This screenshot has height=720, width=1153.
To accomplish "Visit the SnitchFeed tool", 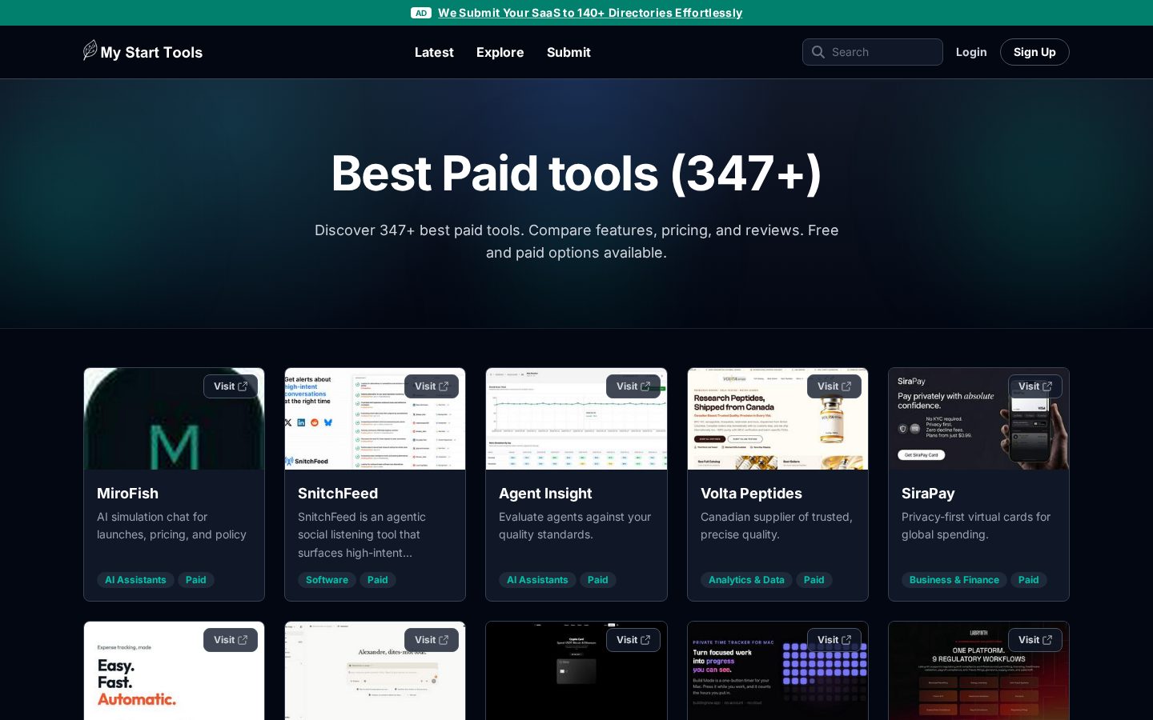I will pyautogui.click(x=432, y=386).
